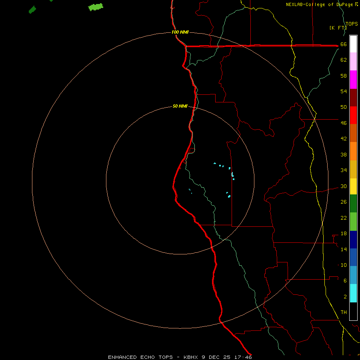Click the 34 legend value
The image size is (360, 360).
click(x=344, y=170)
